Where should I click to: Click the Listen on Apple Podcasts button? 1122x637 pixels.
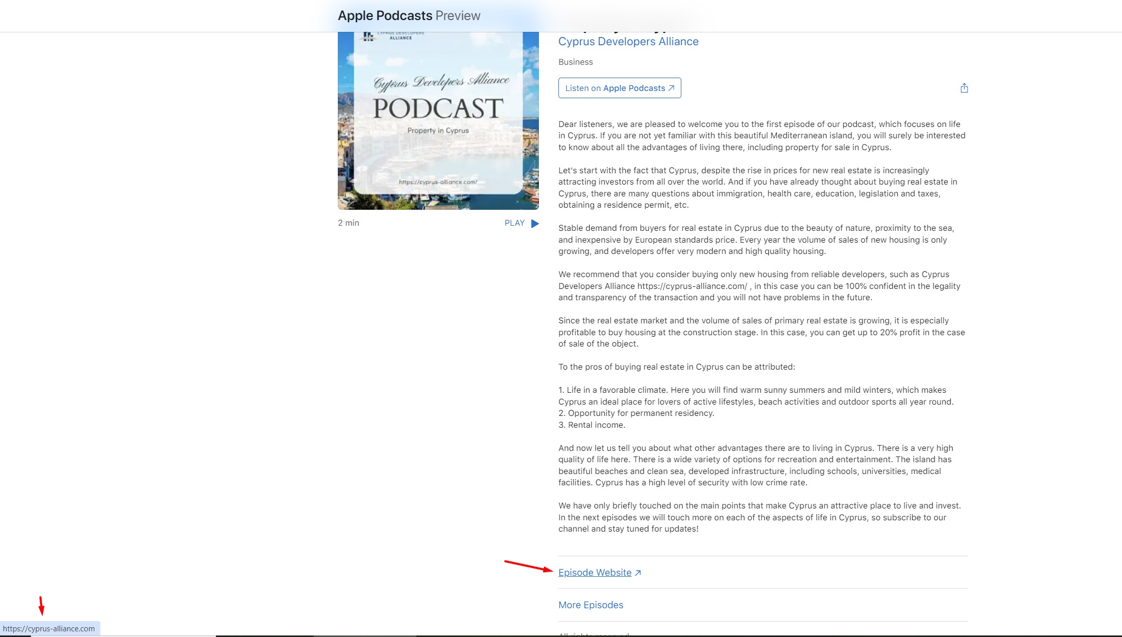[619, 88]
